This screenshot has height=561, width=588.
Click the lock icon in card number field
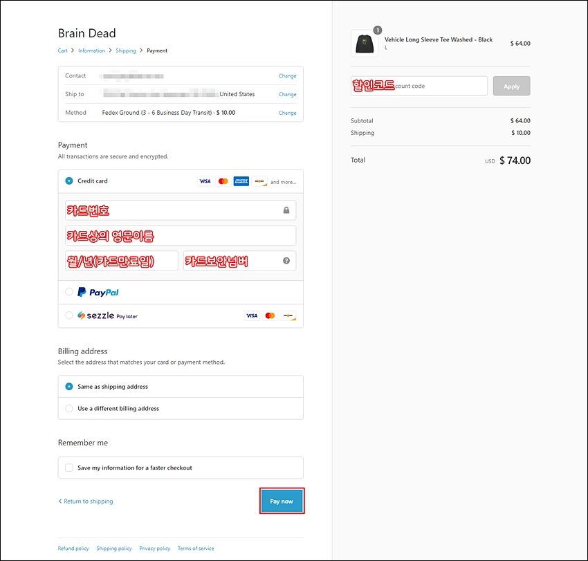tap(286, 210)
